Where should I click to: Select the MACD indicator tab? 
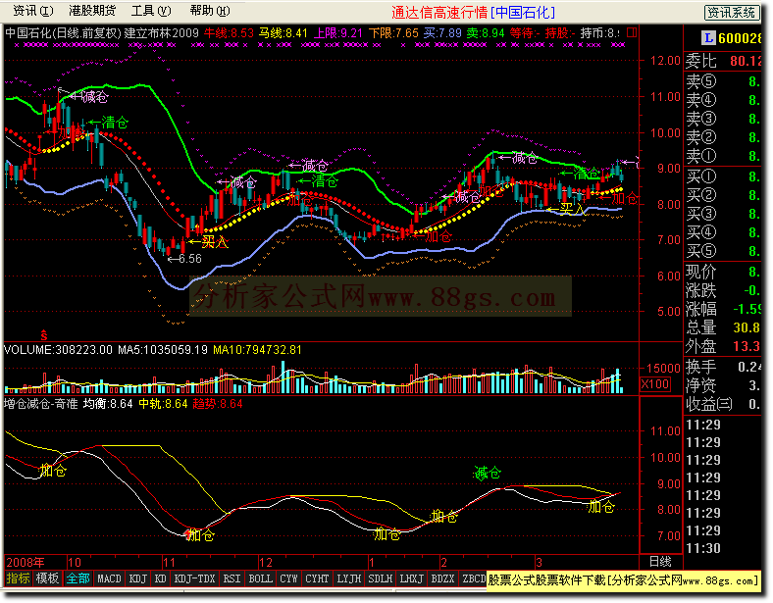click(x=109, y=578)
